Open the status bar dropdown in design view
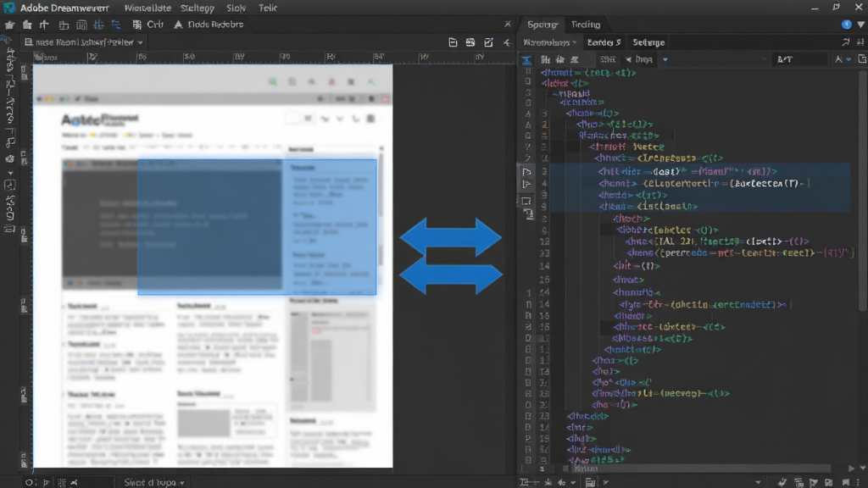 click(154, 482)
